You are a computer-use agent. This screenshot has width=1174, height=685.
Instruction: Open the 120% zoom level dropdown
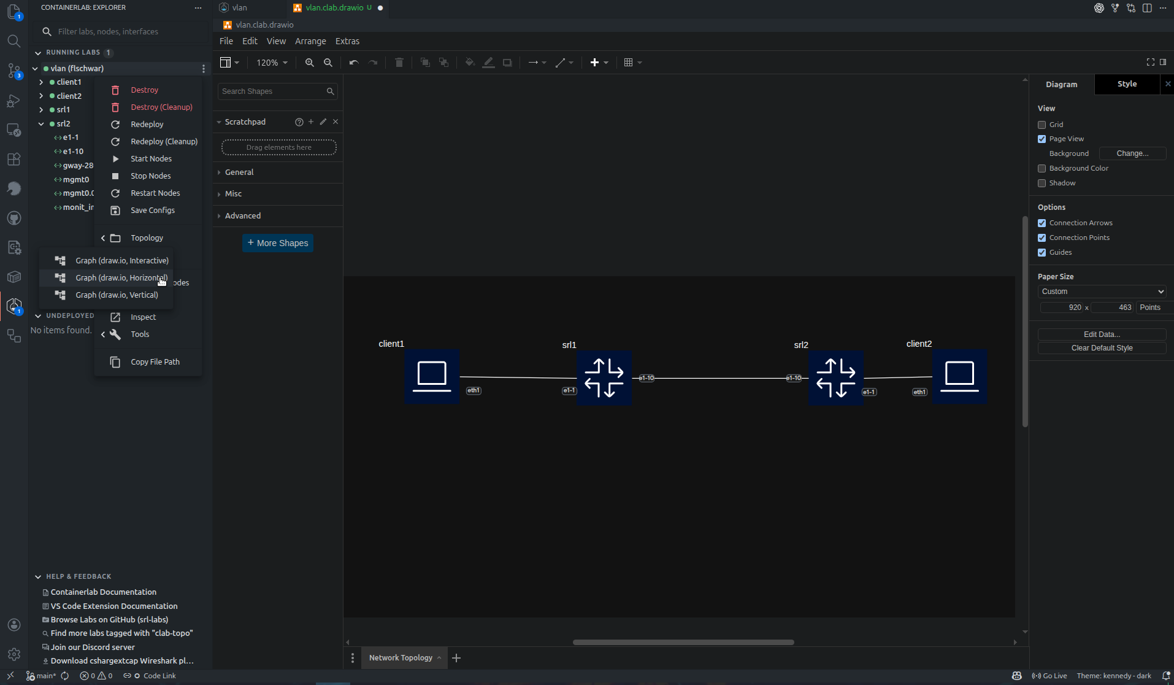point(272,63)
